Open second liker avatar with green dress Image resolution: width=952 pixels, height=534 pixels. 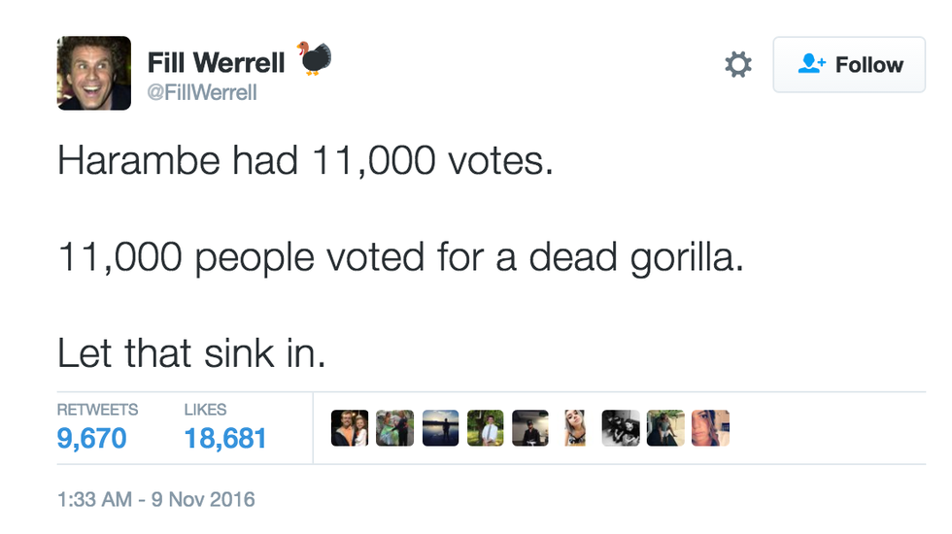point(394,427)
